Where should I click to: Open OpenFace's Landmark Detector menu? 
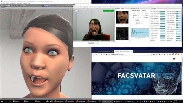tap(114, 7)
